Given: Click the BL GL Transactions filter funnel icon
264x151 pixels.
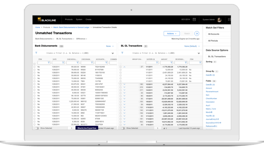Looking at the screenshot, I should click(122, 53).
